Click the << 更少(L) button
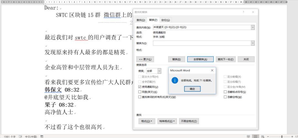This screenshot has width=298, height=138. pos(145,59)
